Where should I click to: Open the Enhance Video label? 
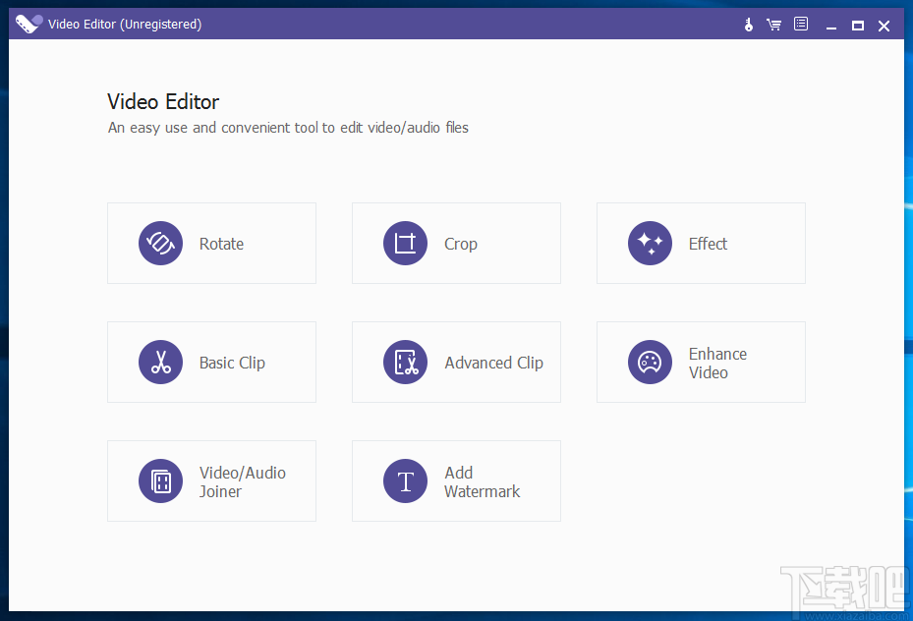pyautogui.click(x=717, y=364)
